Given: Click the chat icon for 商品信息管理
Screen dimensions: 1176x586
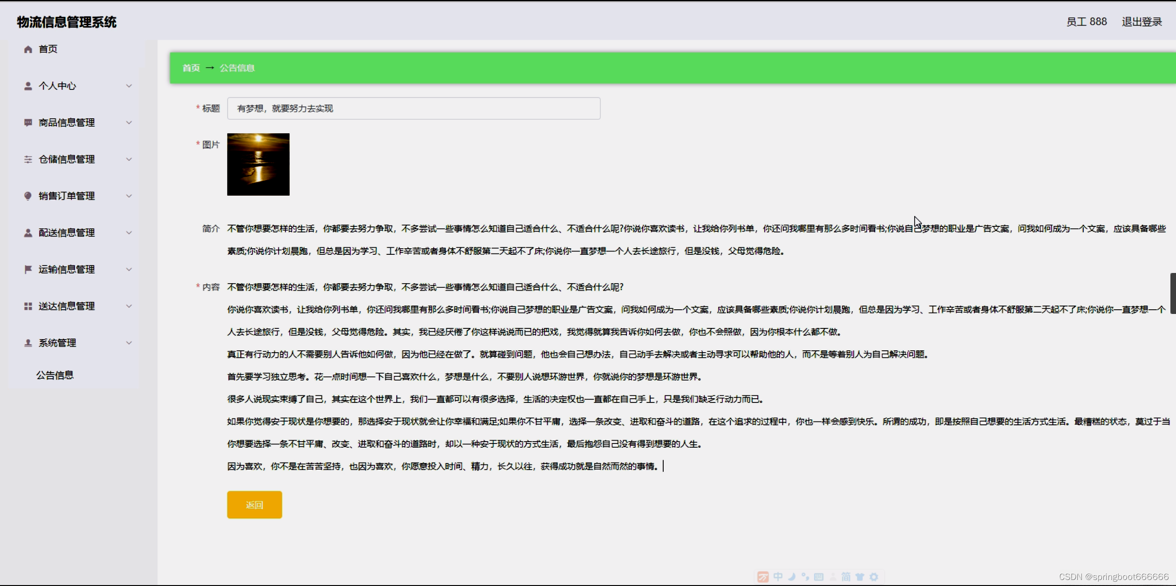Looking at the screenshot, I should point(28,123).
